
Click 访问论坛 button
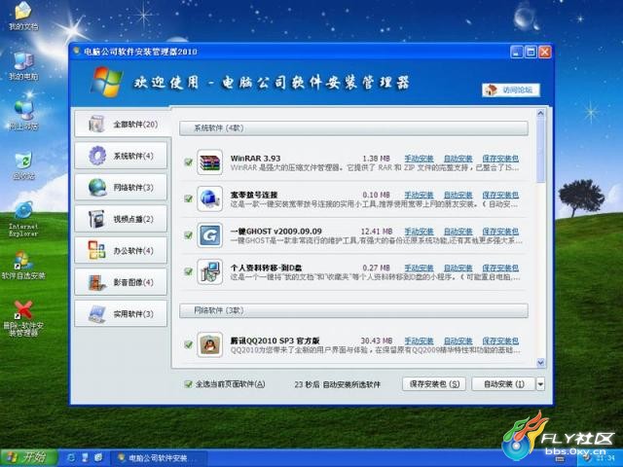pos(511,90)
